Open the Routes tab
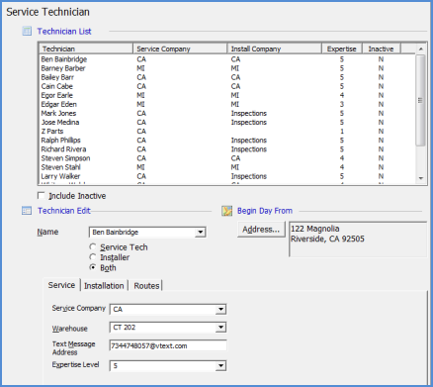433x387 pixels. 146,286
